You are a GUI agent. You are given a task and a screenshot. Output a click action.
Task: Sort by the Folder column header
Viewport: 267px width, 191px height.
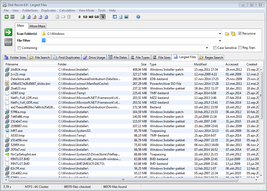[x=89, y=64]
